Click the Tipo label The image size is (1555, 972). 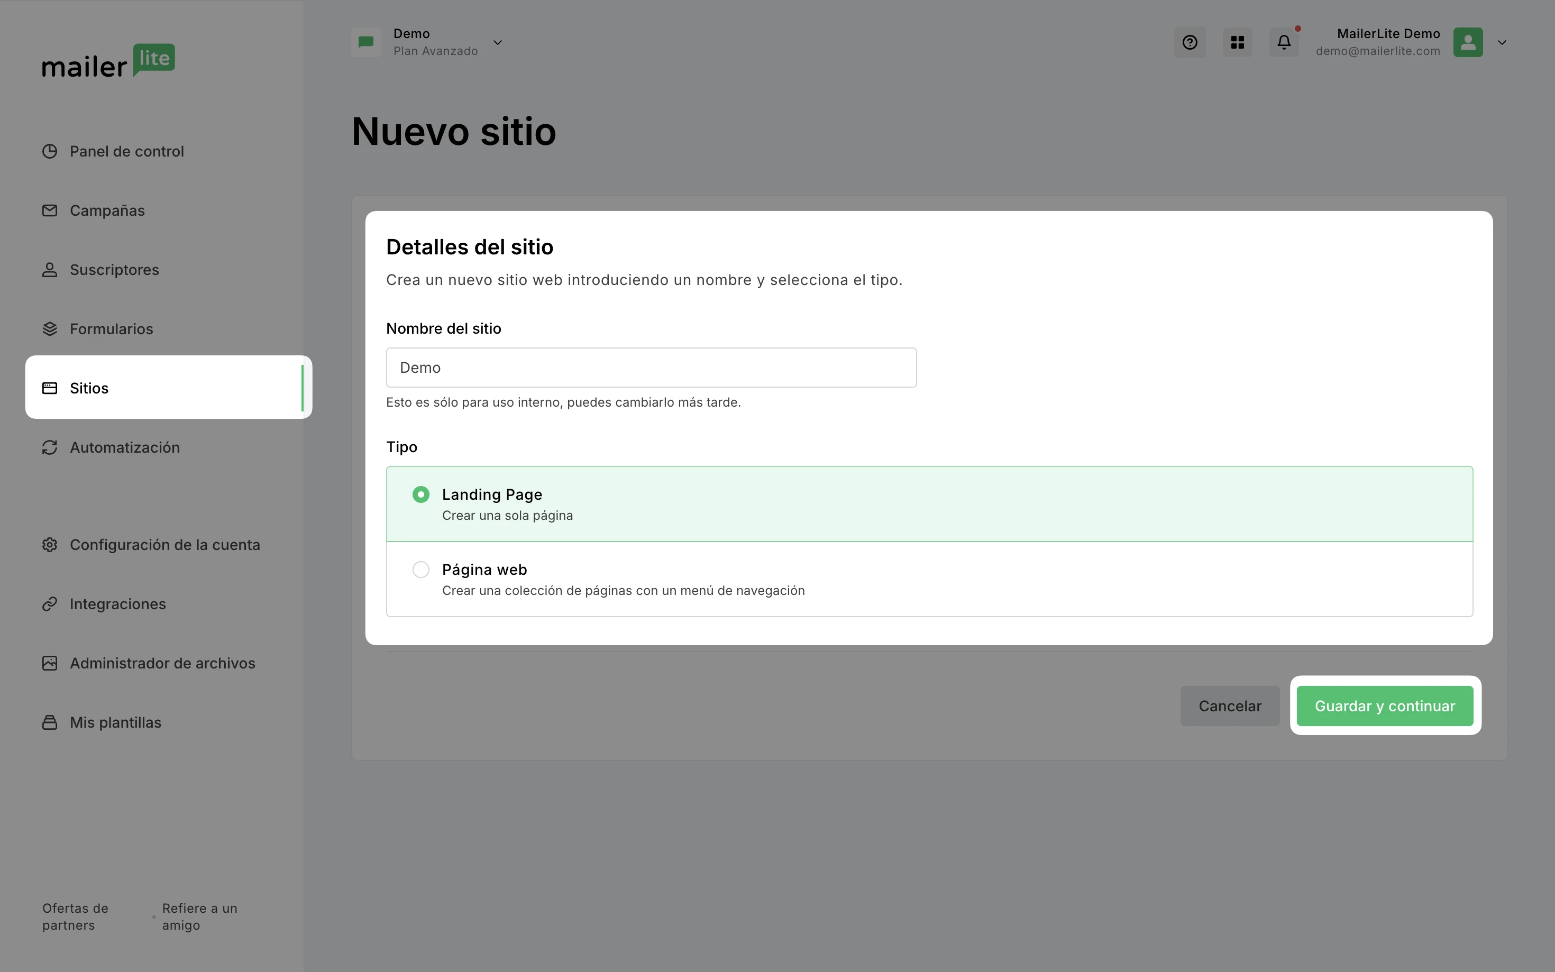point(402,447)
